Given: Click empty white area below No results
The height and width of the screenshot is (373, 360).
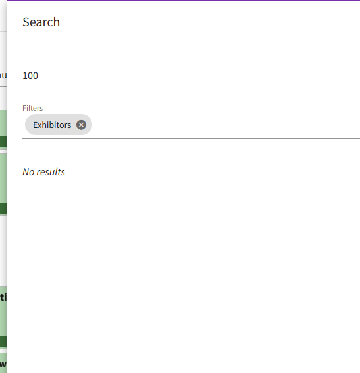Looking at the screenshot, I should pos(183,273).
